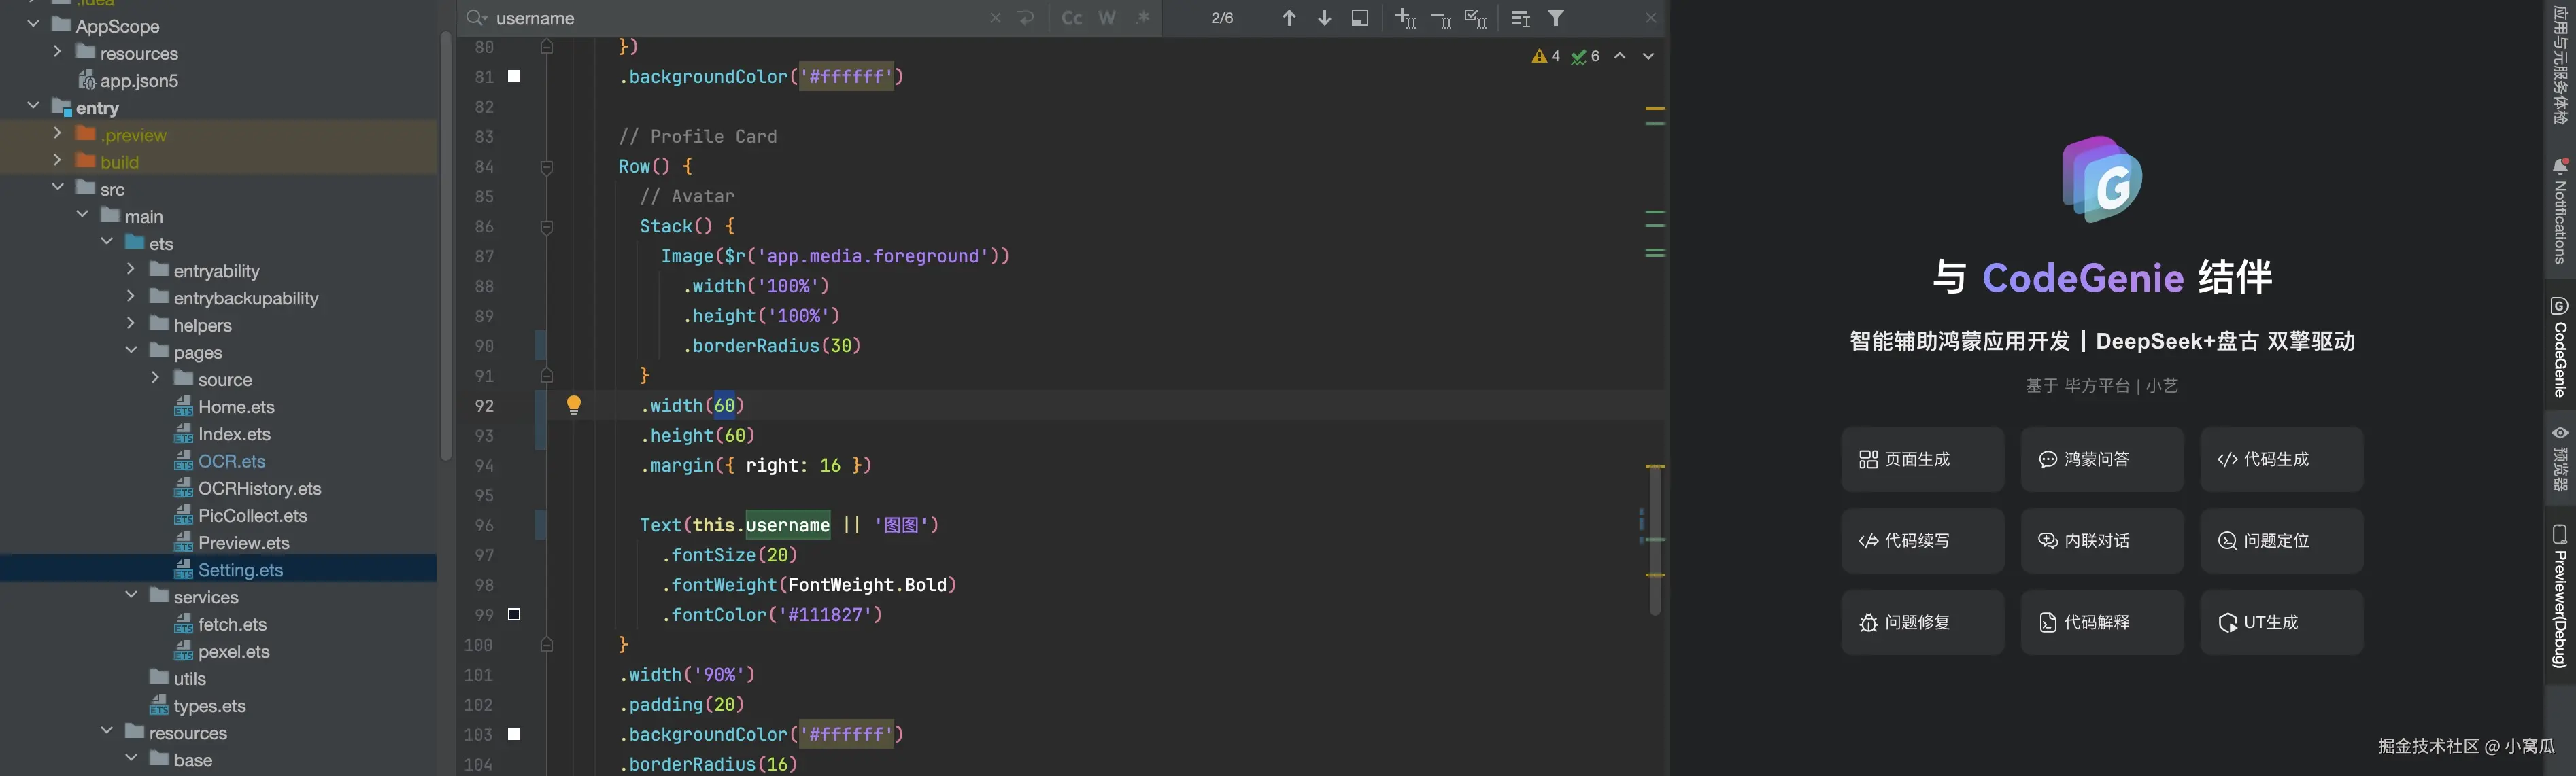2576x776 pixels.
Task: Expand the entryability folder
Action: coord(131,270)
